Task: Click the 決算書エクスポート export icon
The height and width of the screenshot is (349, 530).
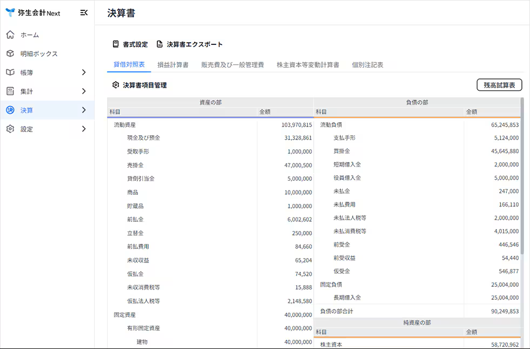Action: tap(158, 45)
